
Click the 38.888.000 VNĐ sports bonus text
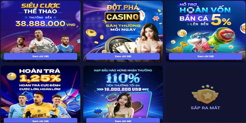[x=45, y=24]
